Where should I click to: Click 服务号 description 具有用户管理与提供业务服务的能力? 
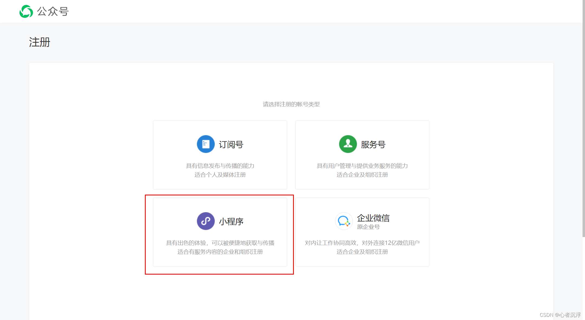(362, 166)
